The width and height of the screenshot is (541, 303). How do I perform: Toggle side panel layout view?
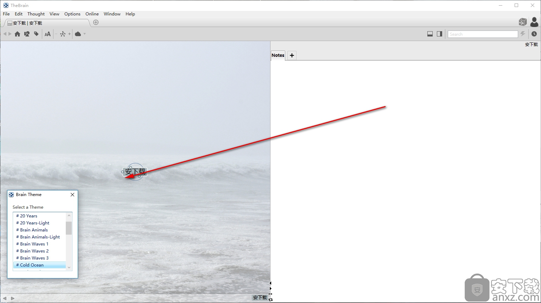pyautogui.click(x=439, y=34)
